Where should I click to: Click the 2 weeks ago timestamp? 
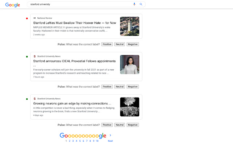coord(39,35)
